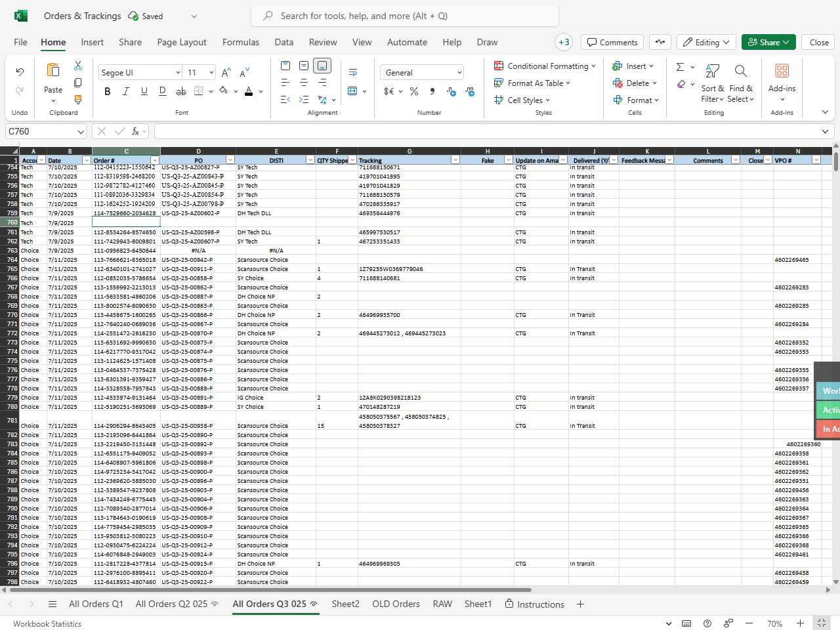Show the three hidden ribbon tabs (+3)

[x=564, y=42]
